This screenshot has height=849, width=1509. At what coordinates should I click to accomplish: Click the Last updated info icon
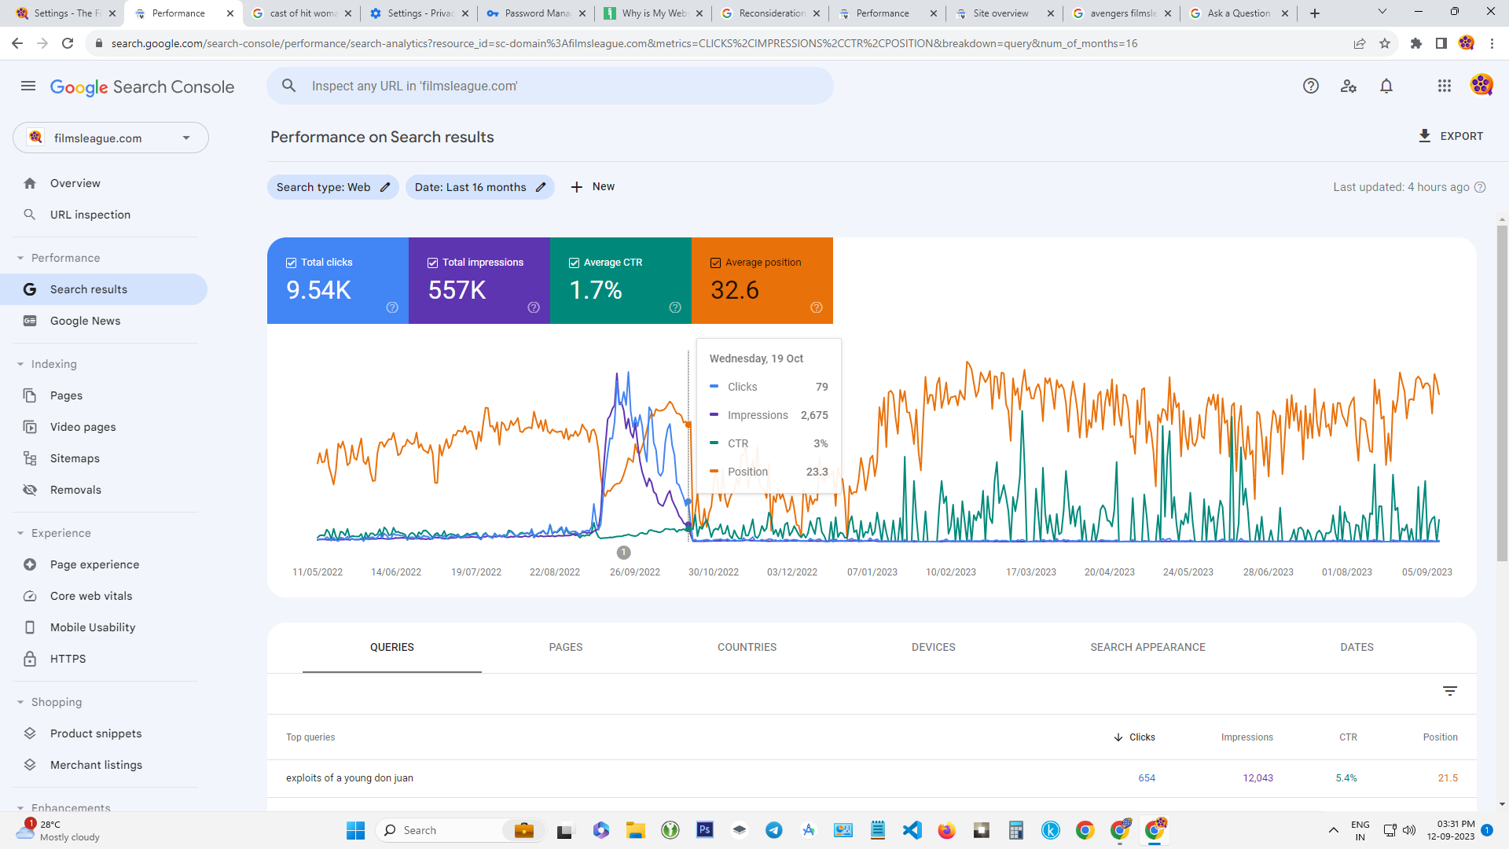(x=1480, y=187)
